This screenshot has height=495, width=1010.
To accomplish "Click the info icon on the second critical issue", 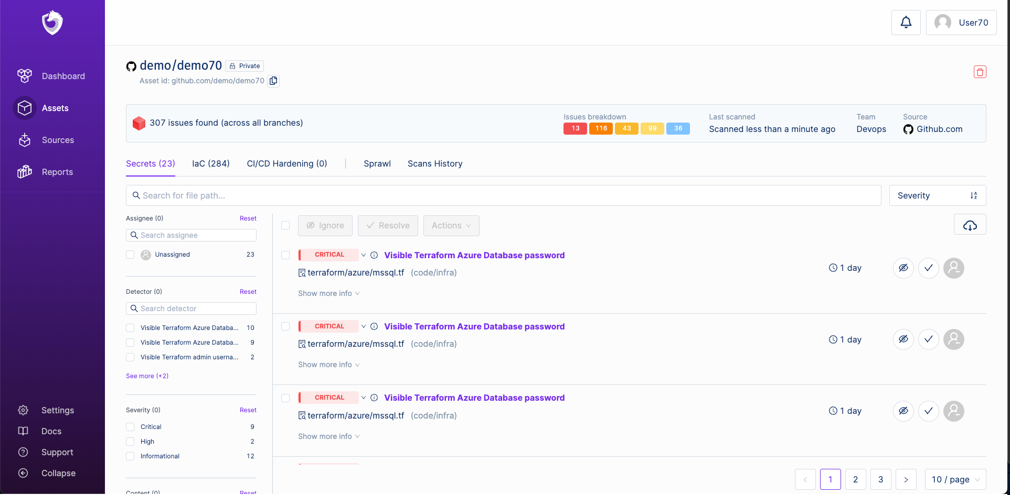I will (374, 326).
